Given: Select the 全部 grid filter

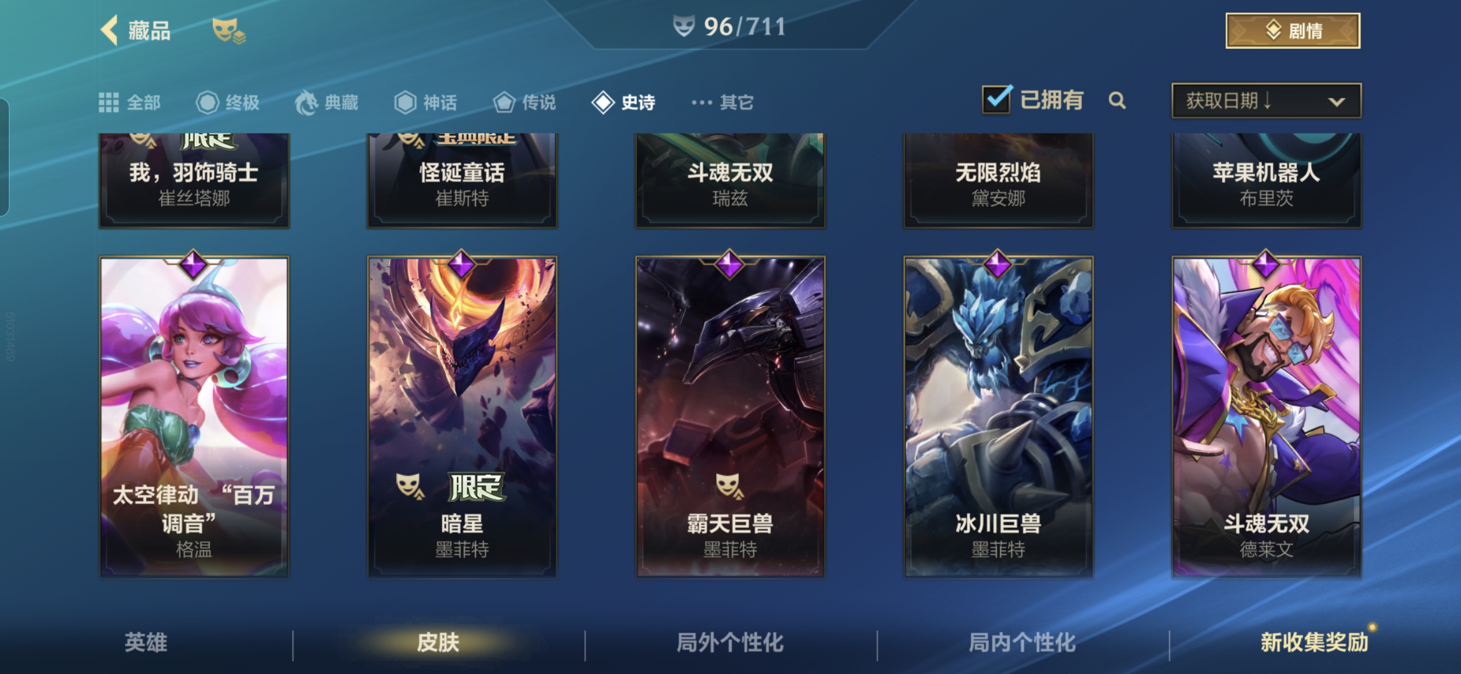Looking at the screenshot, I should [x=130, y=102].
